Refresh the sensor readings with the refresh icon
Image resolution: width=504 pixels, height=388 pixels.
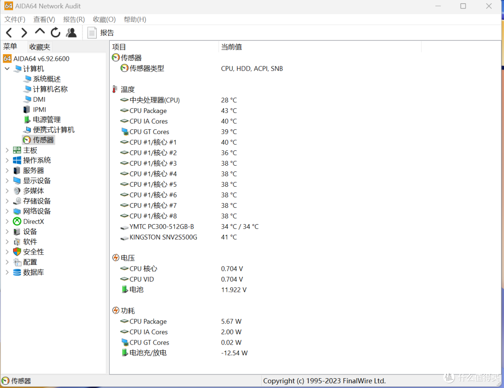(55, 33)
